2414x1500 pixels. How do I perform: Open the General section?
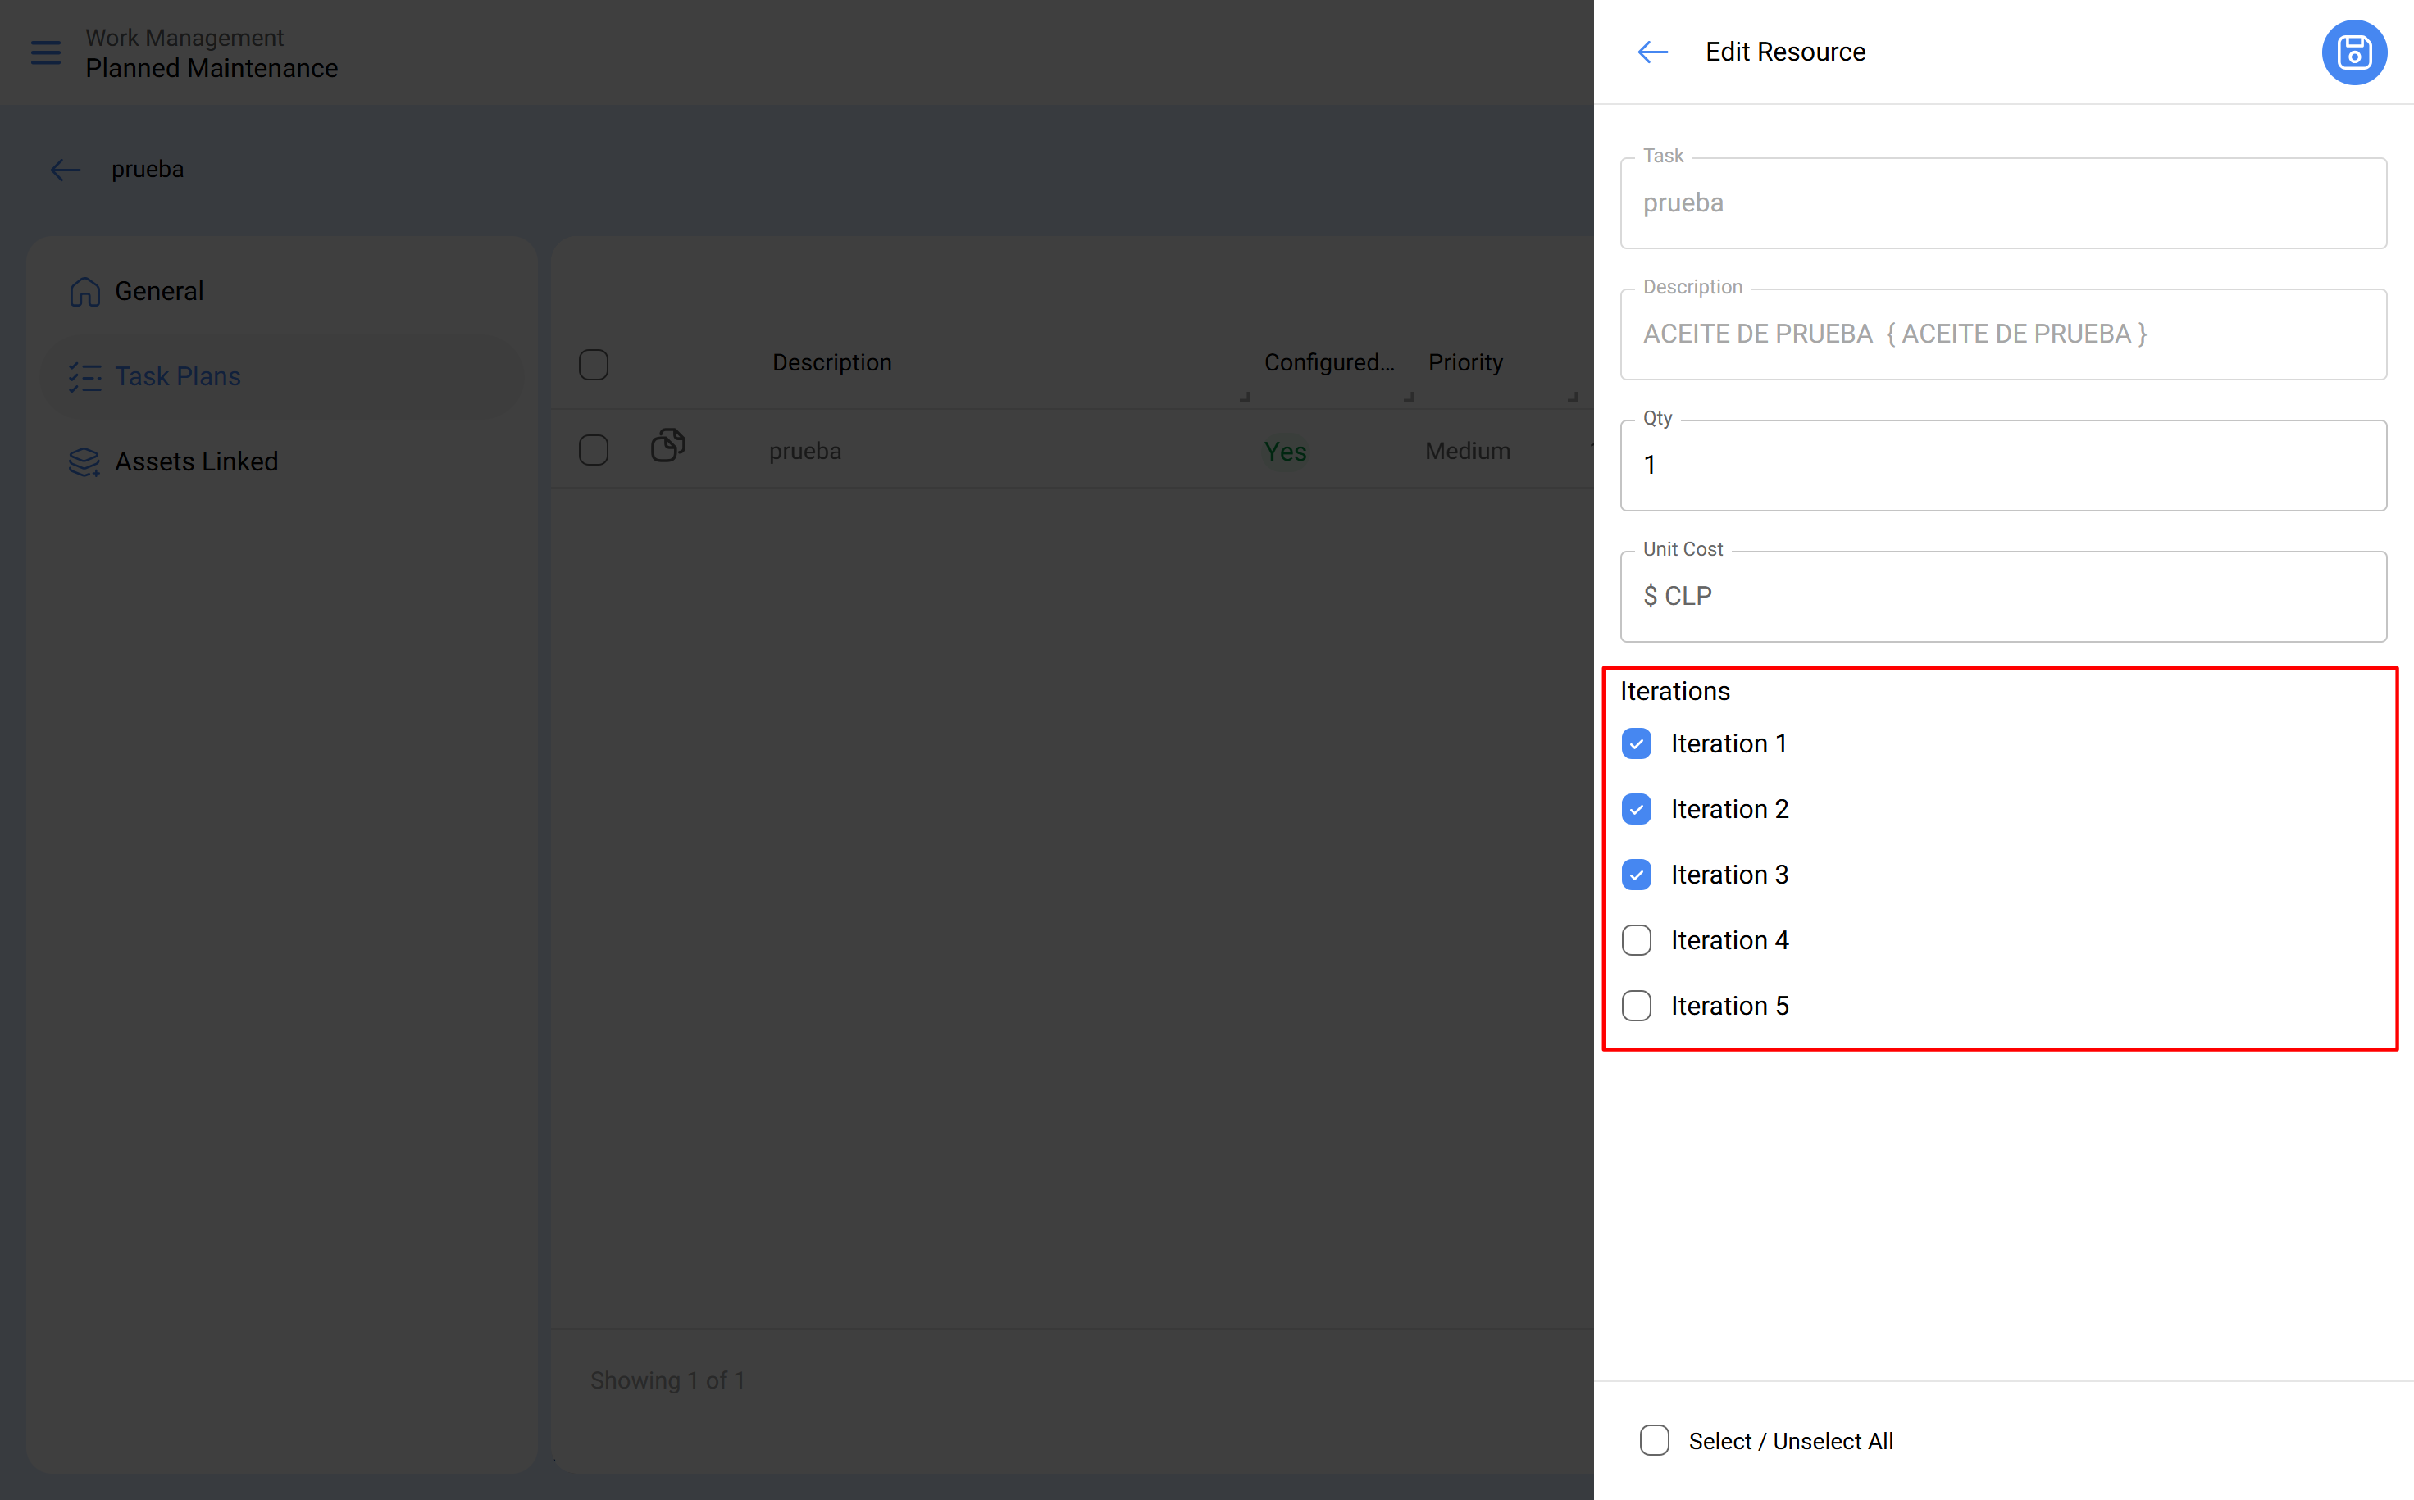[x=159, y=291]
